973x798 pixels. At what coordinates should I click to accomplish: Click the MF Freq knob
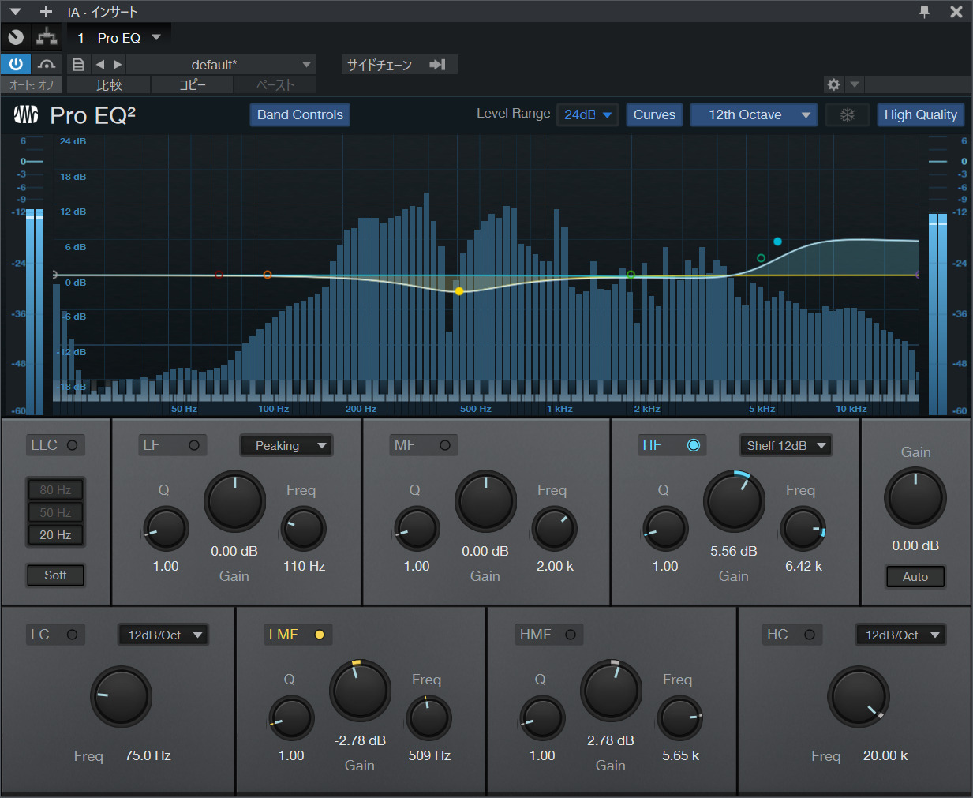coord(555,529)
